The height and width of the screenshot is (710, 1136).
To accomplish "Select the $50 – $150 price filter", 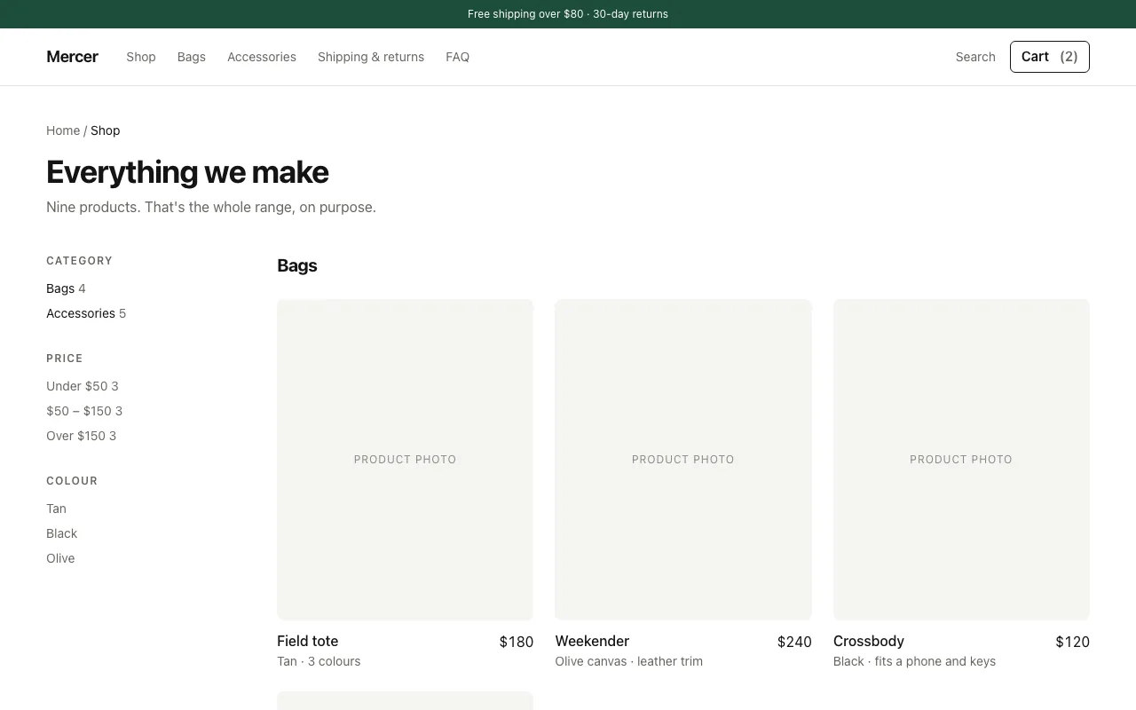I will [x=84, y=411].
